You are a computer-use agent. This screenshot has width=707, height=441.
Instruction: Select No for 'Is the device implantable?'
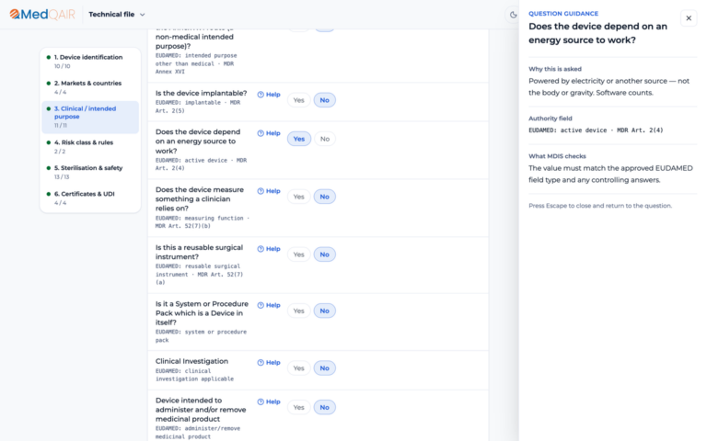(325, 100)
